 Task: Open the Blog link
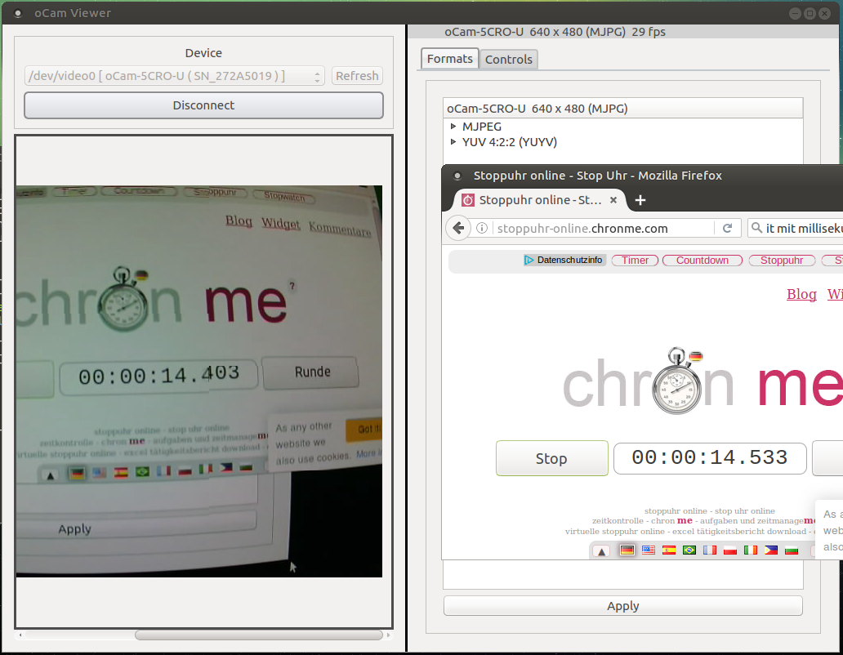pyautogui.click(x=801, y=294)
